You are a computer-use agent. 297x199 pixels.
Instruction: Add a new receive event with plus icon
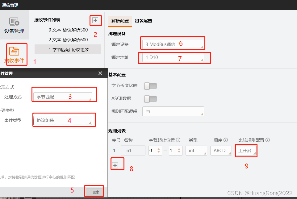click(95, 20)
